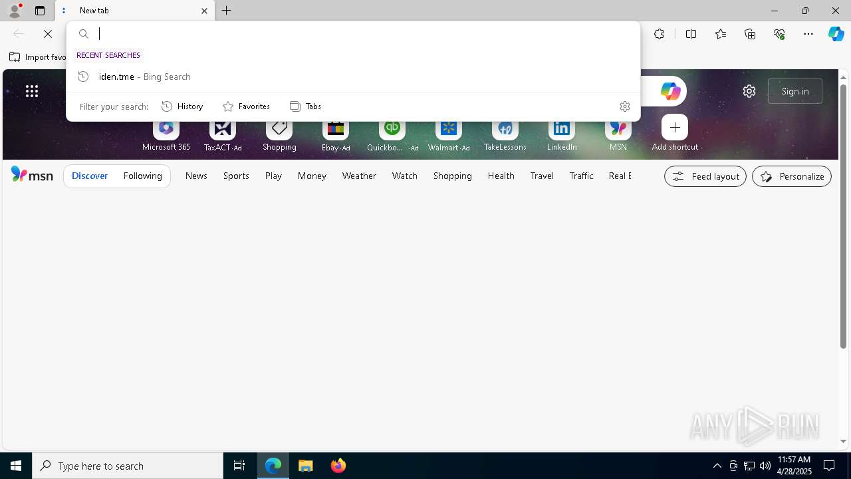Click Sign in button
This screenshot has width=851, height=479.
(x=795, y=91)
